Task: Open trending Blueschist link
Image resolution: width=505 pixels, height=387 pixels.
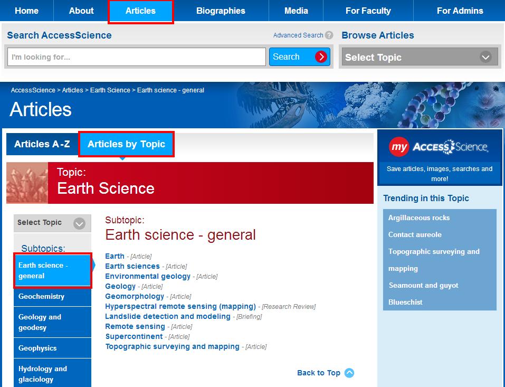Action: [x=405, y=302]
